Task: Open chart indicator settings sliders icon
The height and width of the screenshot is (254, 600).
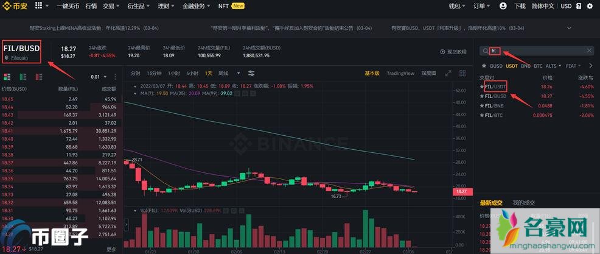Action: 251,73
